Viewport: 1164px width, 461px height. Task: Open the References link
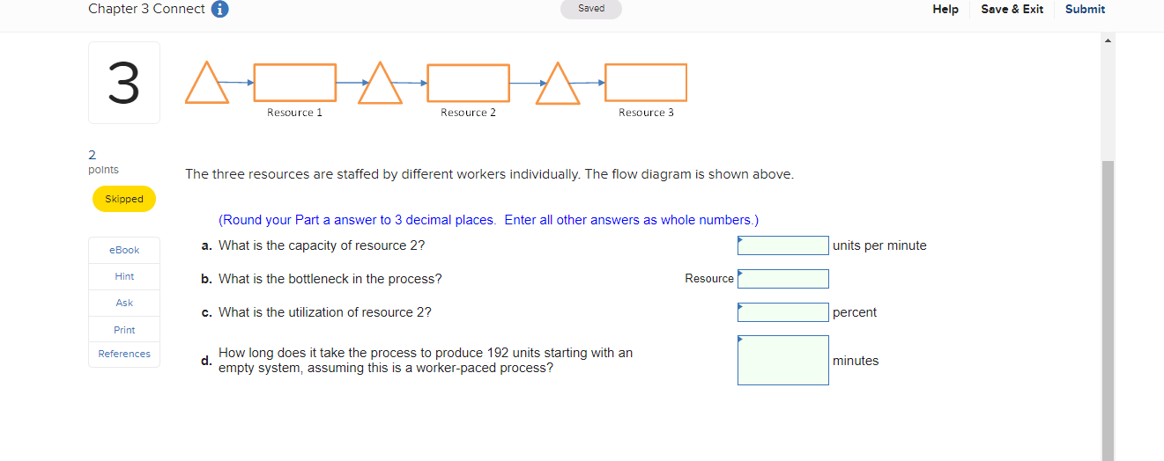click(124, 354)
